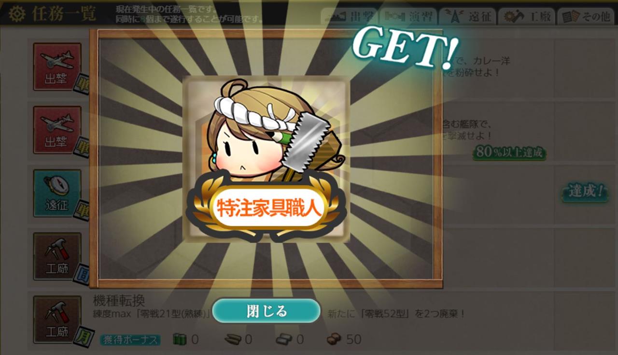
Task: Switch to the 演習 exercise tab
Action: (408, 17)
